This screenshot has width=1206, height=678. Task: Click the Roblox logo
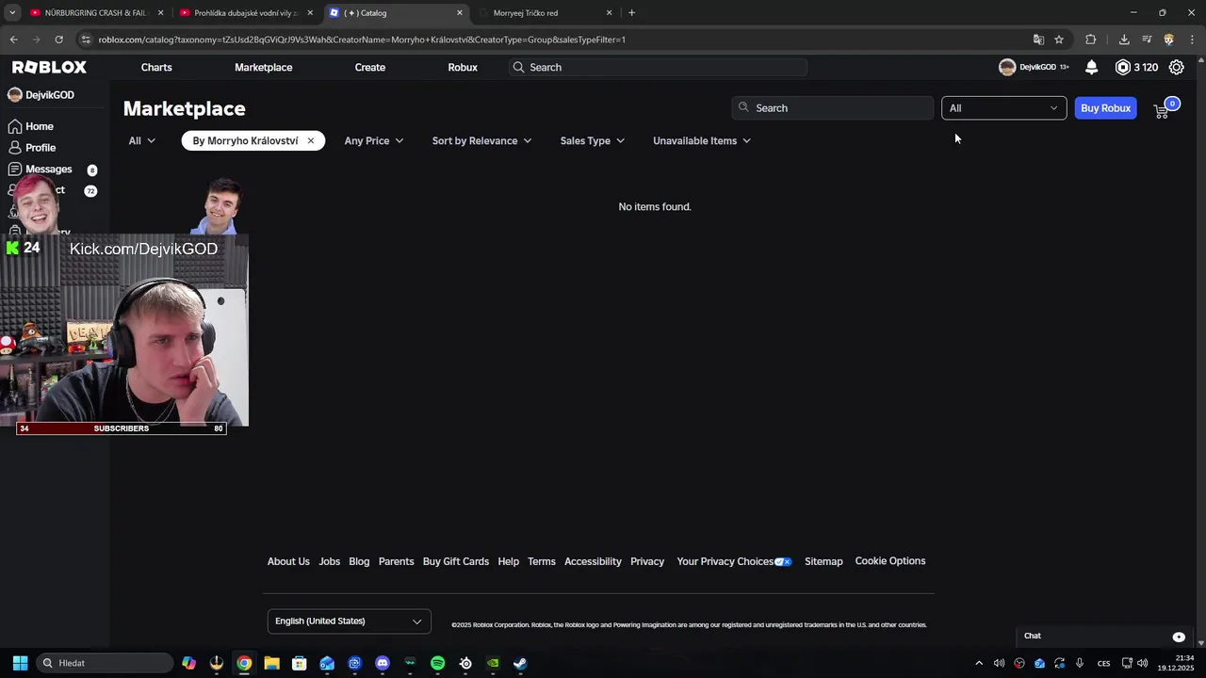[x=49, y=67]
